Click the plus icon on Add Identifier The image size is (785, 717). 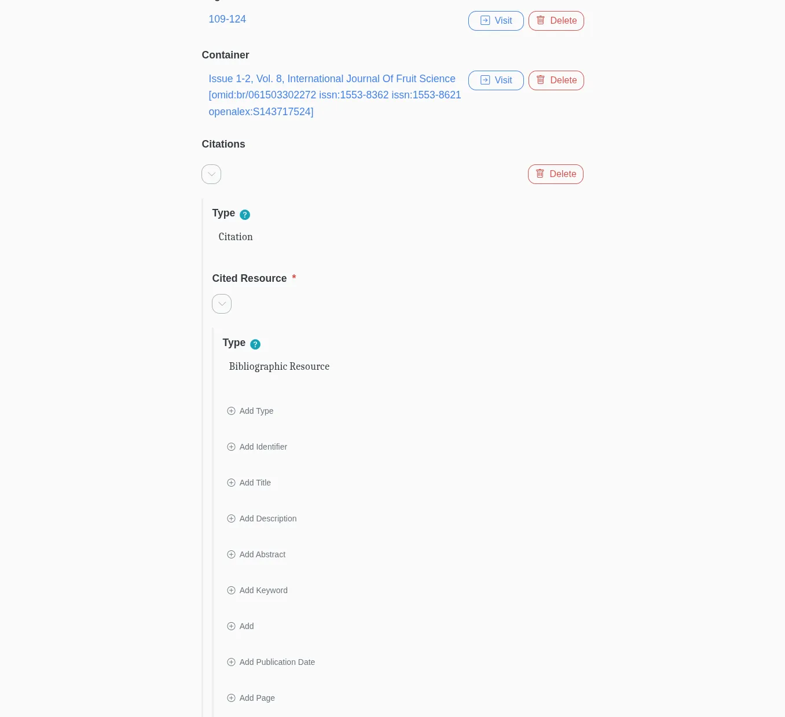click(x=231, y=447)
